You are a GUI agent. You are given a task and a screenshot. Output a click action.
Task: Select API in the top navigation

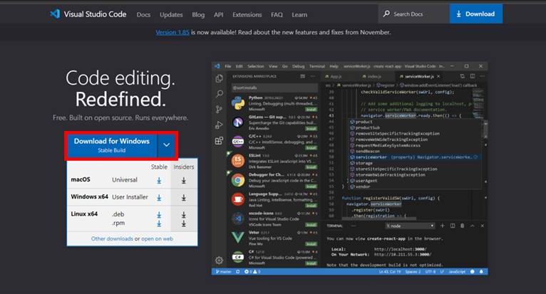pyautogui.click(x=218, y=15)
